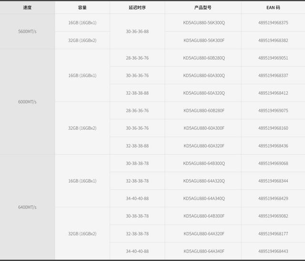
Task: Click the 容量 column header
Action: pos(82,8)
